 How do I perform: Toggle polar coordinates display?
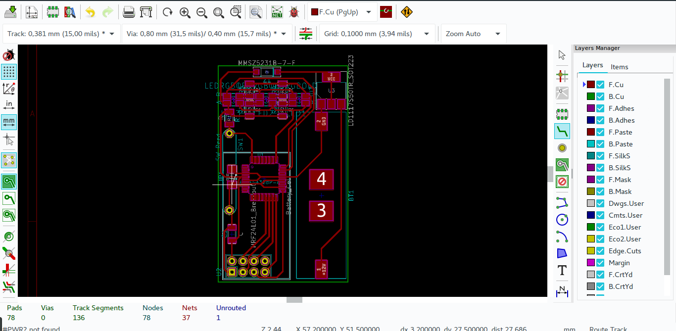(x=9, y=89)
